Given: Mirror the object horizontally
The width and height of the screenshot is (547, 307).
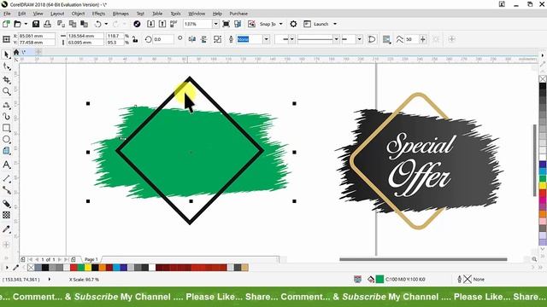Looking at the screenshot, I should coord(191,39).
